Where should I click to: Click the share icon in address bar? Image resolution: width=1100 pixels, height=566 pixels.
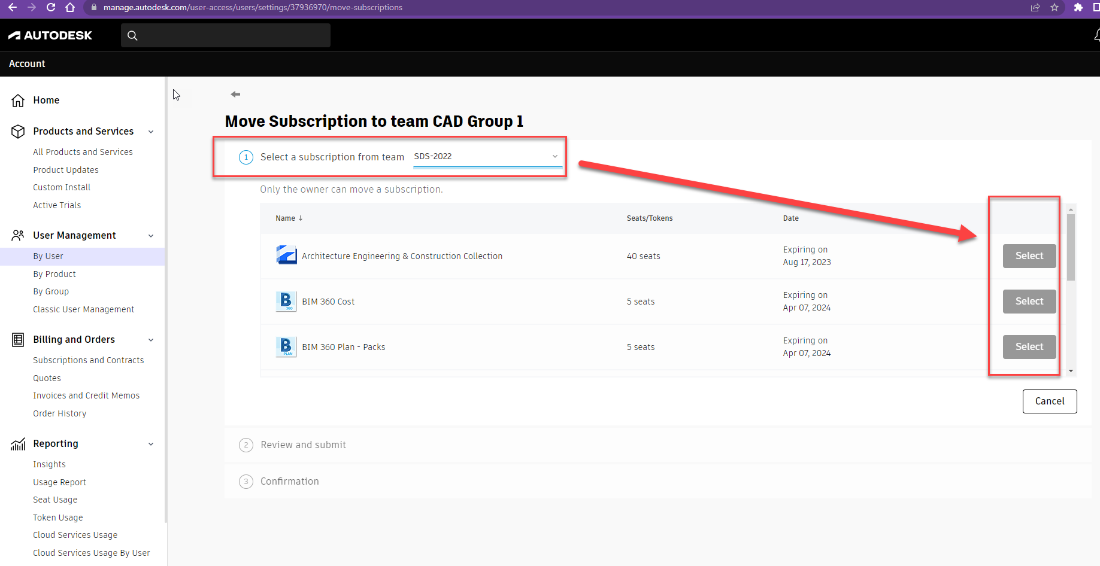pyautogui.click(x=1035, y=7)
